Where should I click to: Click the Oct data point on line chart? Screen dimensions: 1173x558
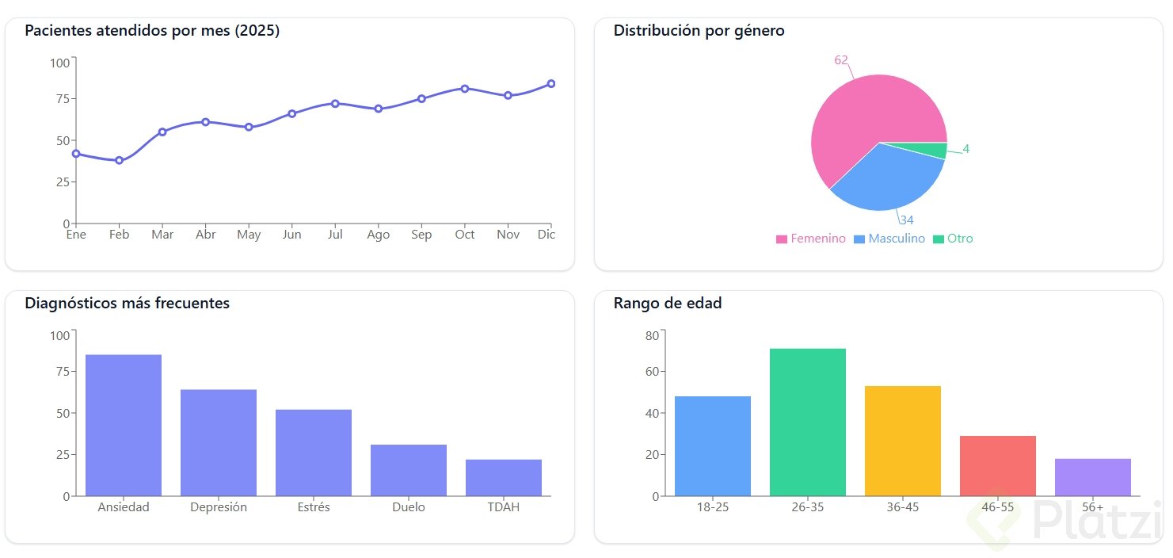coord(465,89)
